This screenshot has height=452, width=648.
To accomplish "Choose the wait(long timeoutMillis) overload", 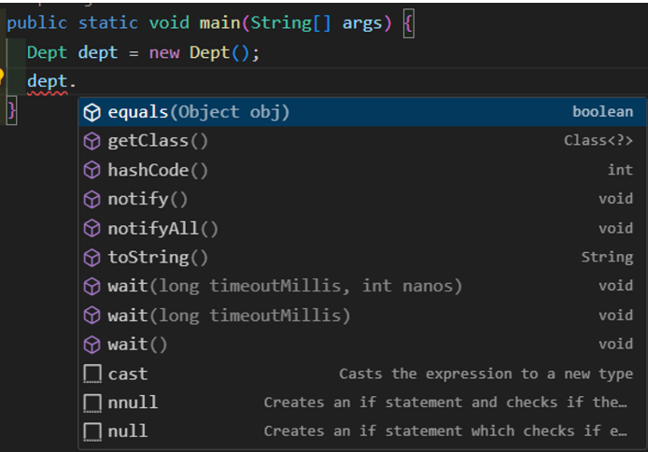I will (362, 316).
